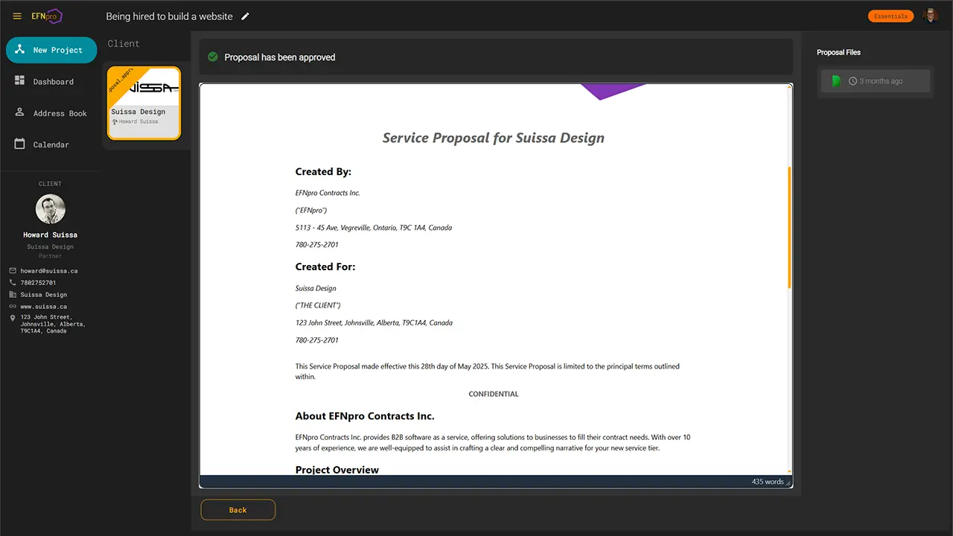Click Howard Suissa's profile photo
This screenshot has height=536, width=953.
point(51,209)
